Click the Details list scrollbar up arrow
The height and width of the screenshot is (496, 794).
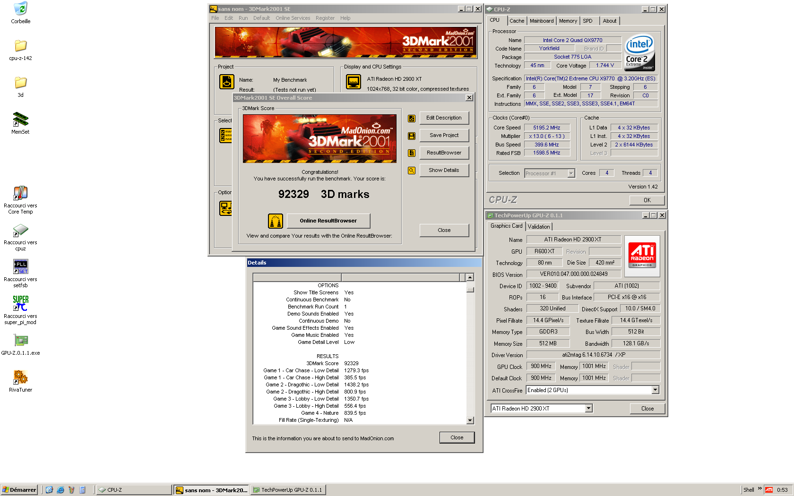470,278
